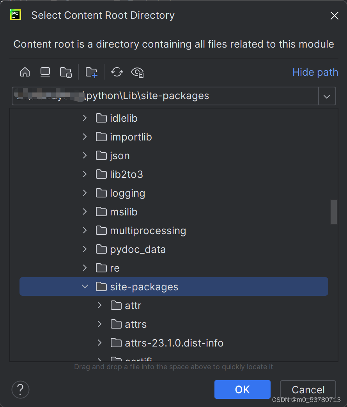Screen dimensions: 347x407
Task: Expand the json folder
Action: click(x=85, y=156)
